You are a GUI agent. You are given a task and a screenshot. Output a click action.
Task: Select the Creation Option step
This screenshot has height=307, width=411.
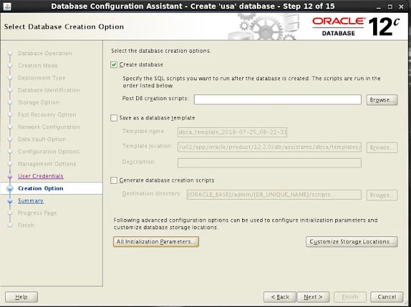(x=40, y=188)
